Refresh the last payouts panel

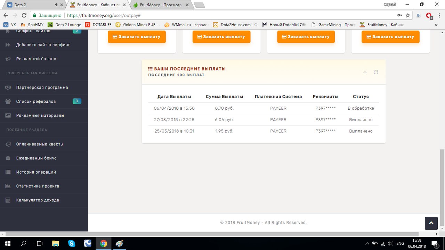tap(376, 72)
